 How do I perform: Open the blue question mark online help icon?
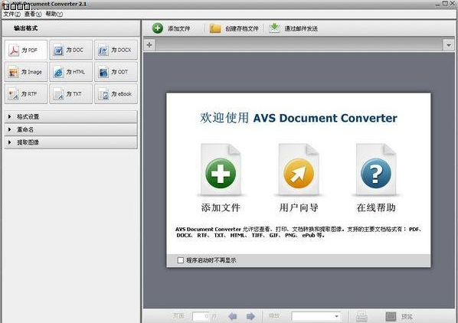376,173
